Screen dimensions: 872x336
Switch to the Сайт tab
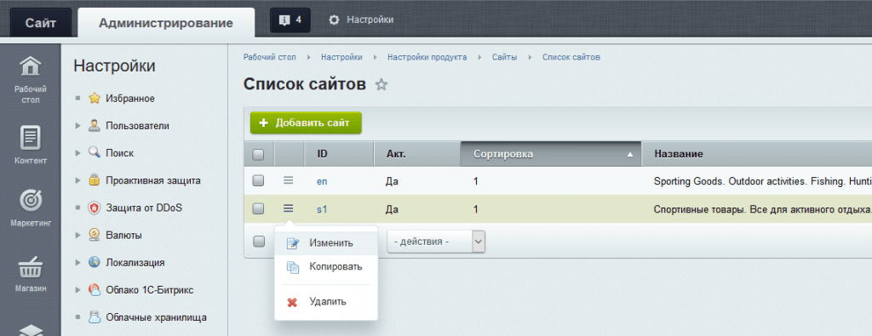pyautogui.click(x=41, y=23)
